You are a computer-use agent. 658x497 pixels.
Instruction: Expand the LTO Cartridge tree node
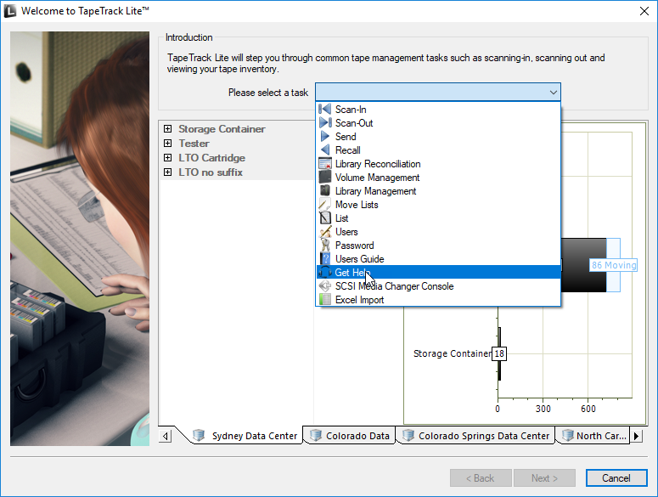[167, 158]
